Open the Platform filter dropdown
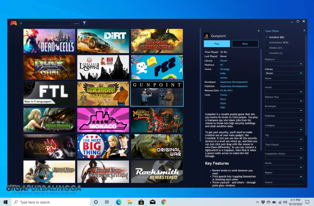The image size is (314, 206). point(284,64)
